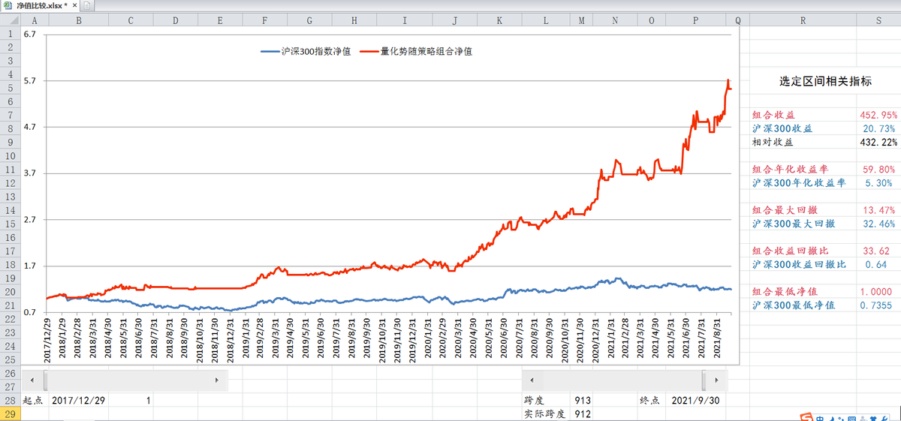Screen dimensions: 901x421
Task: Click the 组合最大回撤 label
Action: (x=785, y=210)
